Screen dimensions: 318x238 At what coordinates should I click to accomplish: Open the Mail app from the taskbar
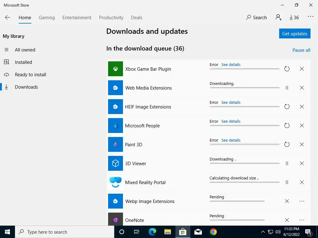tap(198, 232)
